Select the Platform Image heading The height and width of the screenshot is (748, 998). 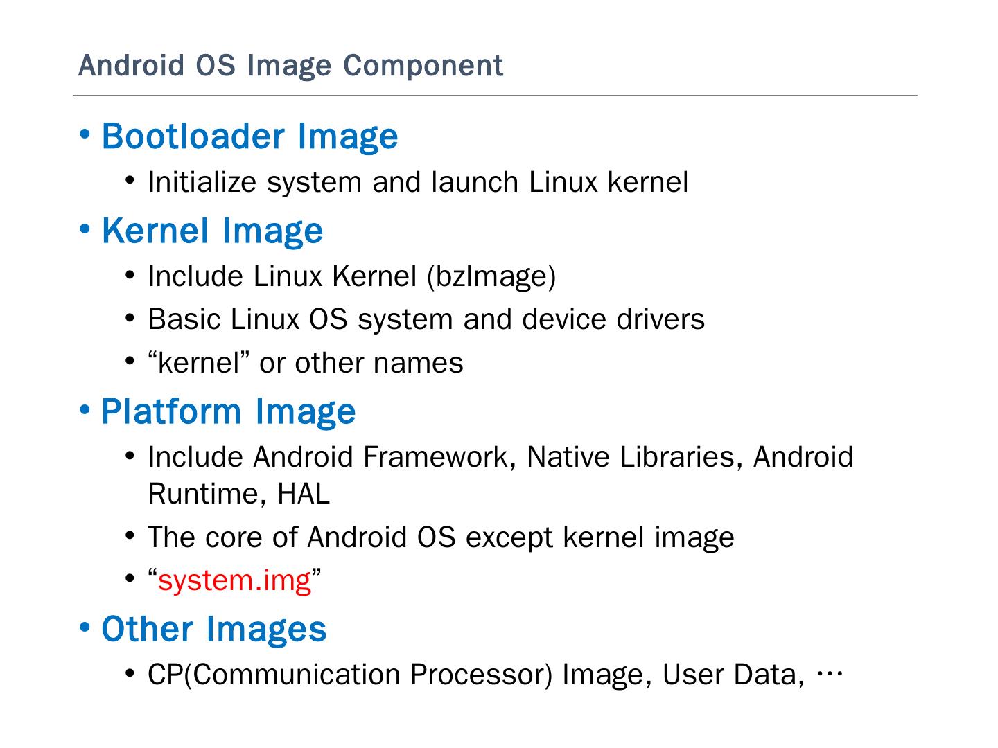(228, 411)
